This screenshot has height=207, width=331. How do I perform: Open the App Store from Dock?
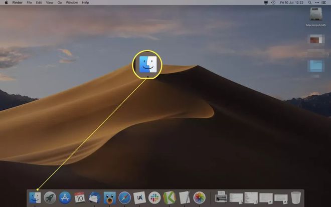pyautogui.click(x=65, y=197)
